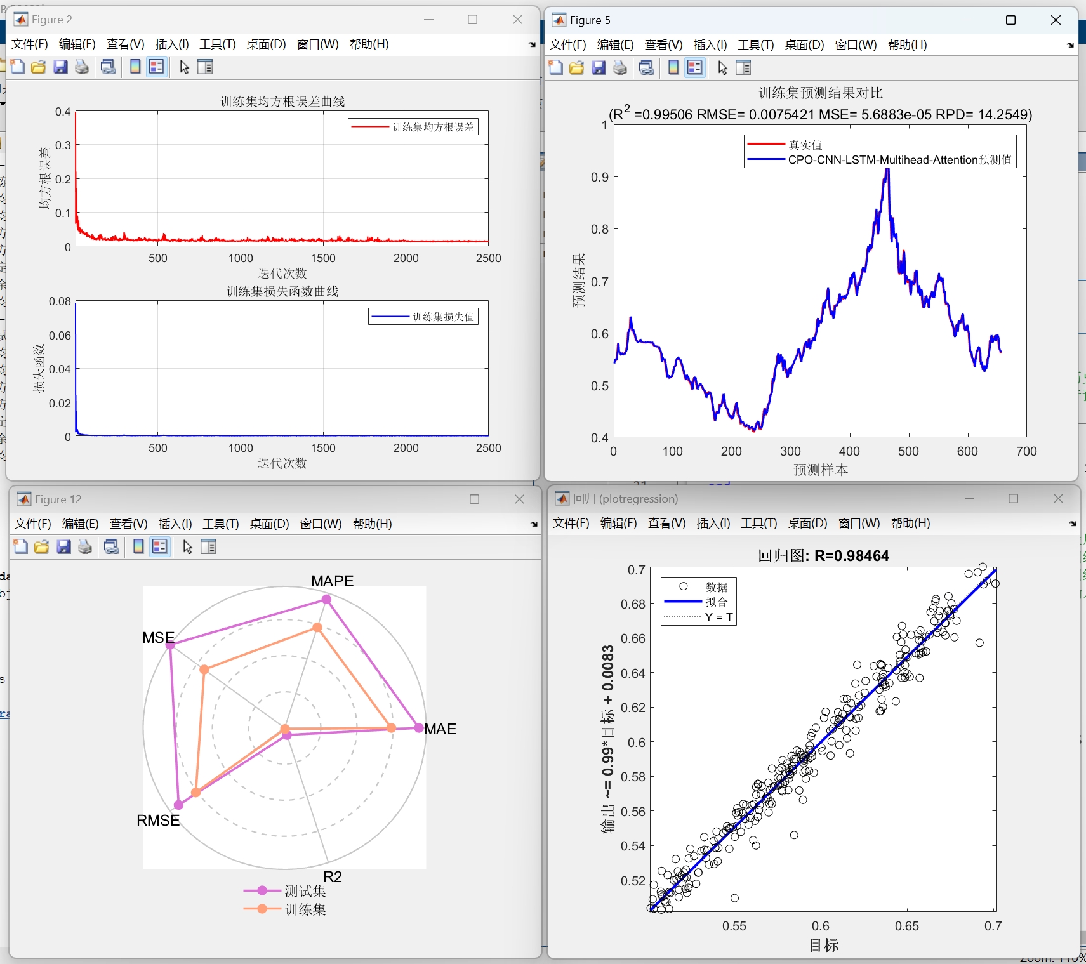
Task: Open 帮助(H) menu in Figure 5
Action: coord(907,45)
